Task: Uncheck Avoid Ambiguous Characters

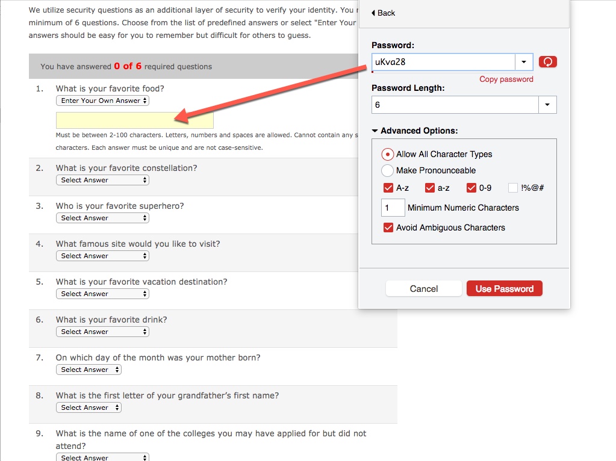Action: click(x=388, y=227)
